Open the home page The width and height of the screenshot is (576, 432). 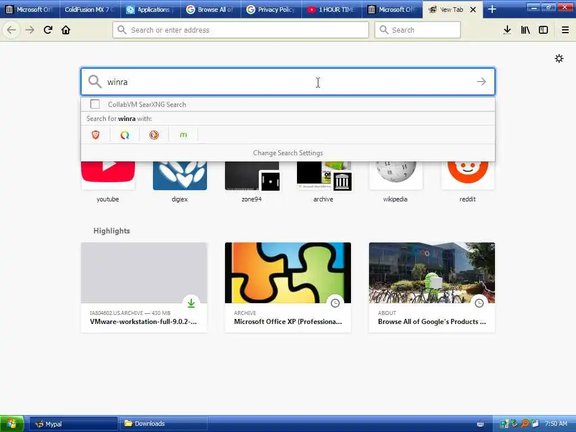point(66,30)
